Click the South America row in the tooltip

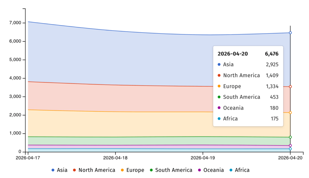click(248, 97)
